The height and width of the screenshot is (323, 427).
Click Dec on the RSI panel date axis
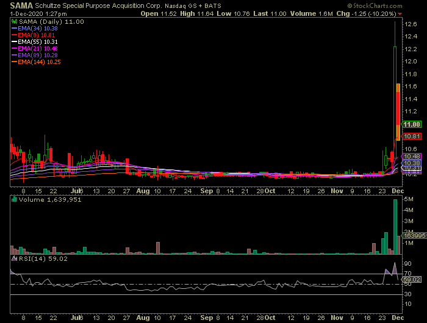pos(398,318)
